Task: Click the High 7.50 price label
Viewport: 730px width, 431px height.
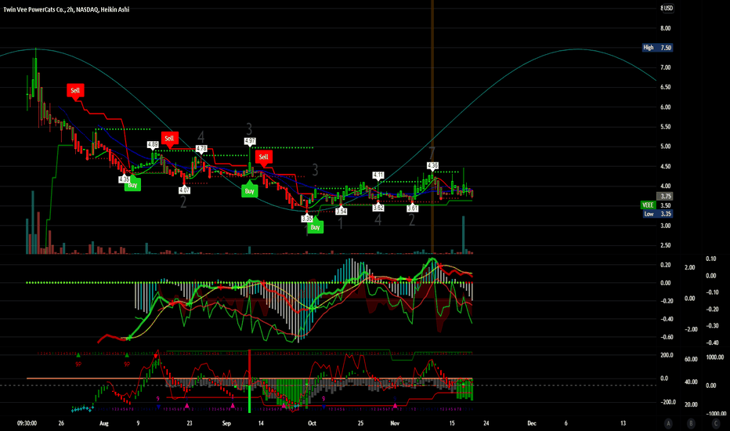Action: coord(657,48)
